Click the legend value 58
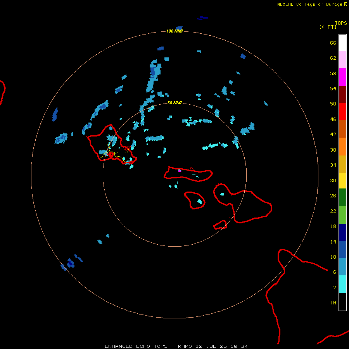 tap(333, 73)
